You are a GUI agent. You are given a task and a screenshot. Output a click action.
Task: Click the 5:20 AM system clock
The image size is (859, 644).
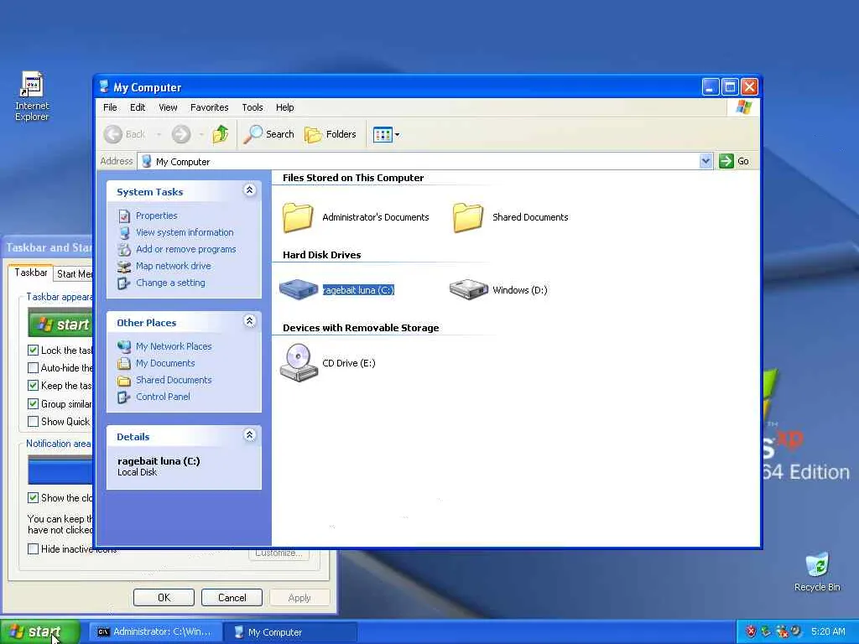(x=828, y=631)
